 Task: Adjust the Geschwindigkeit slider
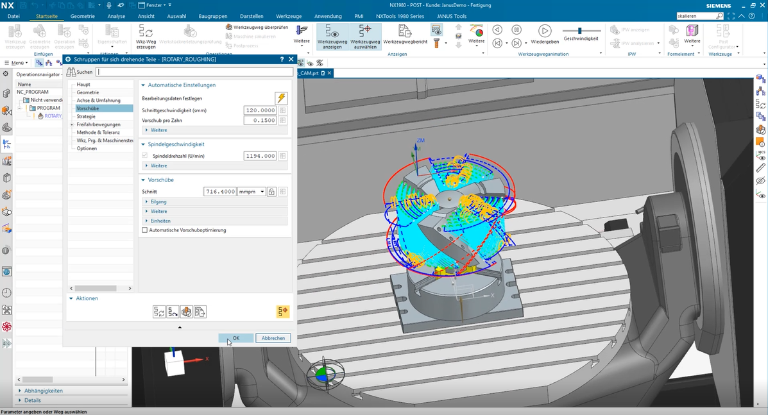[x=580, y=31]
